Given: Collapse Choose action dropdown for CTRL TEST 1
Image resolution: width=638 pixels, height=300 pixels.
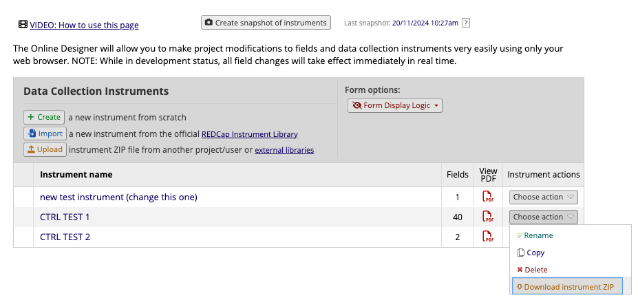Looking at the screenshot, I should 543,217.
